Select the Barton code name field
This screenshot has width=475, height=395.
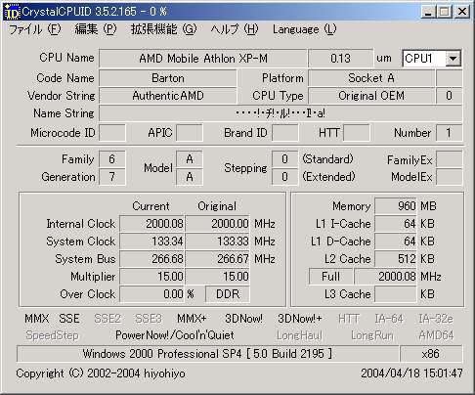(x=168, y=78)
